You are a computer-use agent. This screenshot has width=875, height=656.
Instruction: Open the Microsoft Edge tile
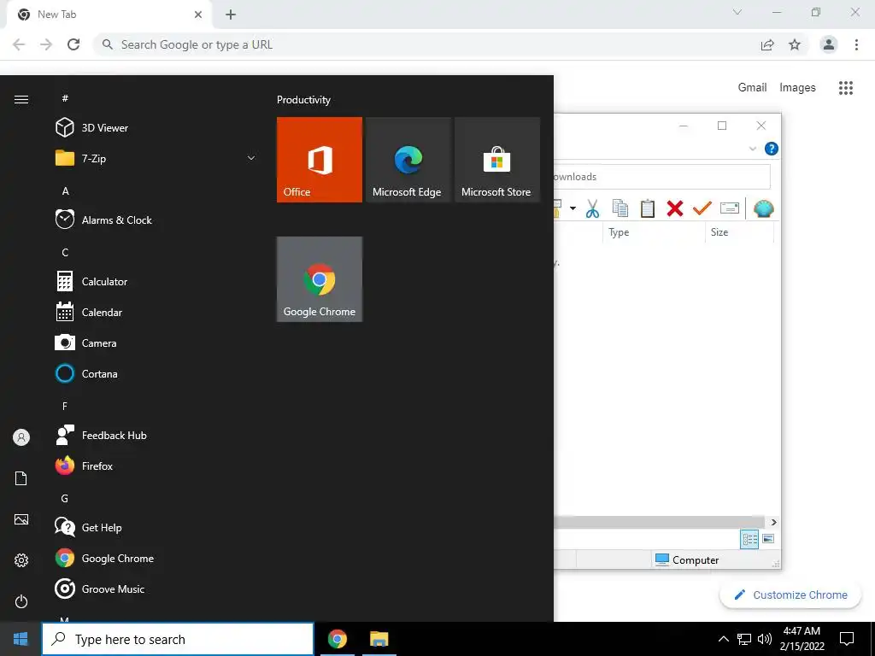(408, 160)
